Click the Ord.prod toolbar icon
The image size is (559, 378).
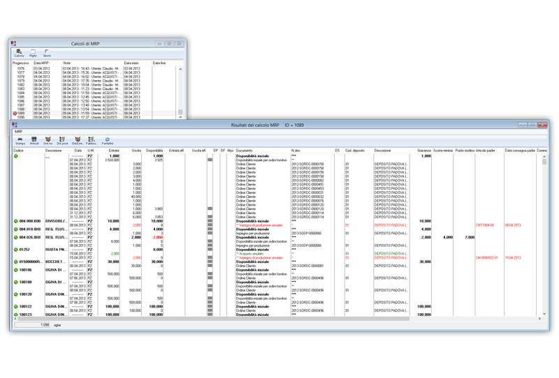62,139
